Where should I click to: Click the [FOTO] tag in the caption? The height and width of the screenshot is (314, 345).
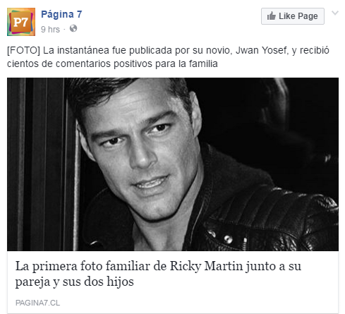tap(23, 51)
